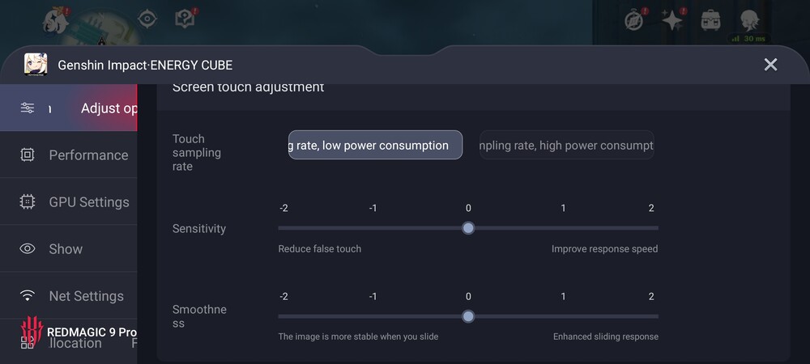
Task: Select high power consumption sampling rate
Action: 567,145
